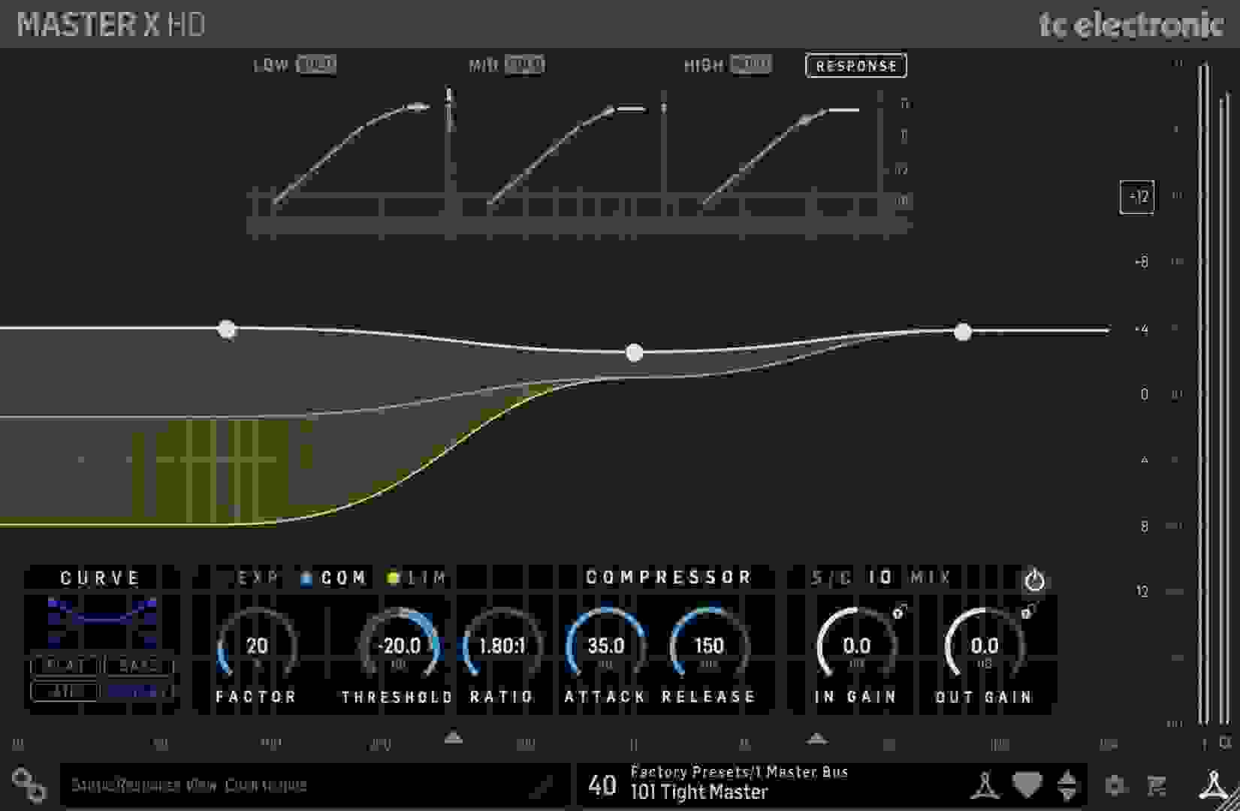Click the middle crossover node on the curve
The width and height of the screenshot is (1240, 811).
pos(634,351)
